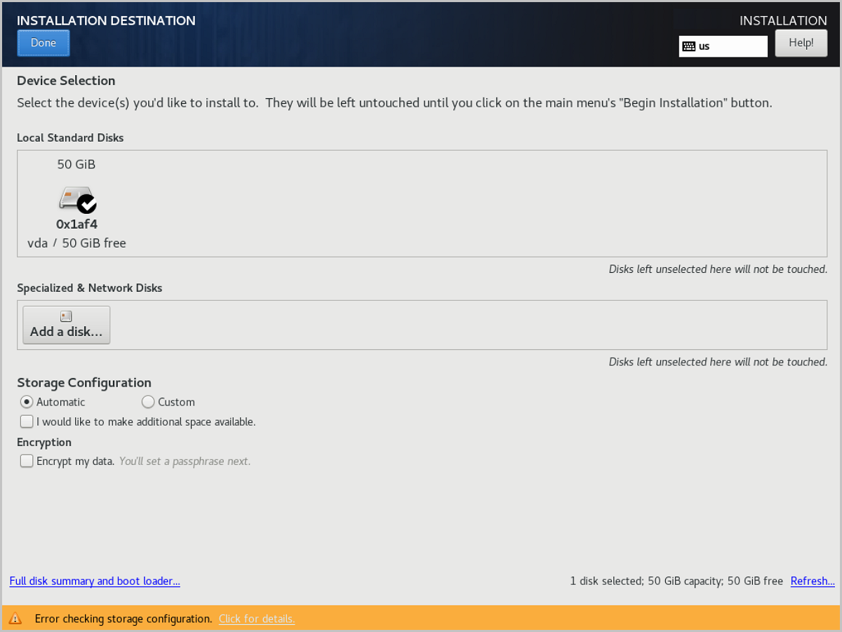Image resolution: width=842 pixels, height=632 pixels.
Task: Click the Done button
Action: (x=43, y=43)
